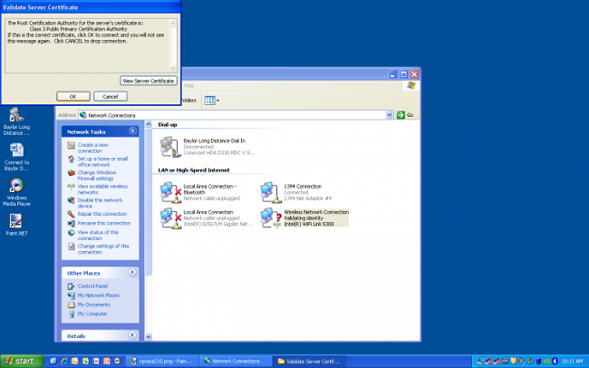Open My Computer from Other Places
Viewport: 589px width, 368px height.
(x=92, y=314)
